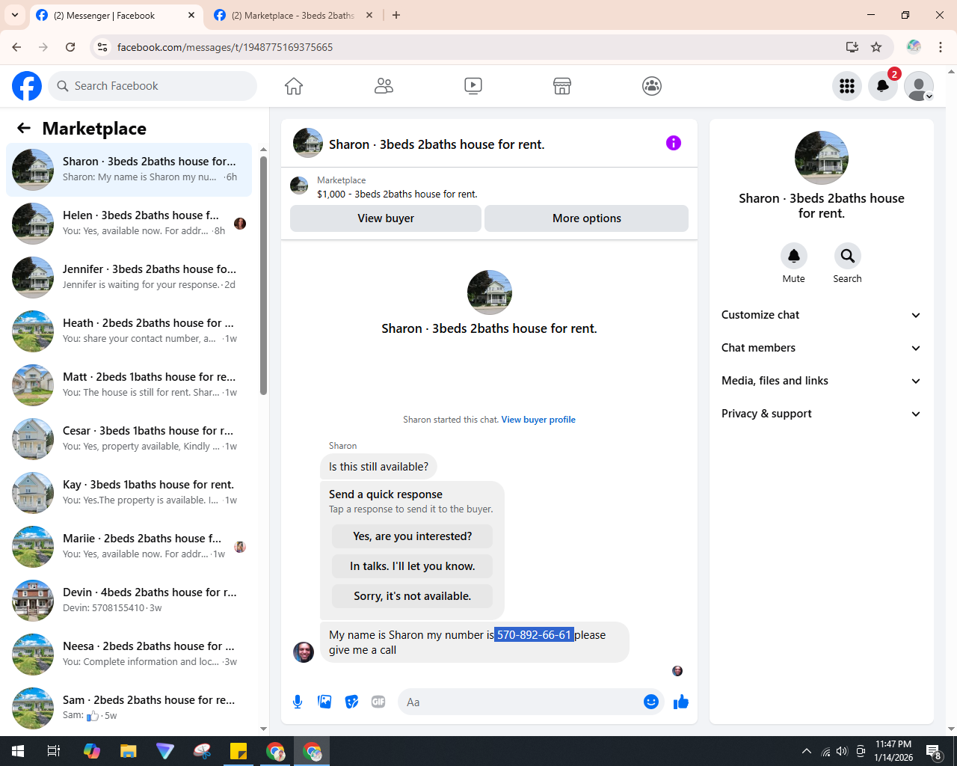957x766 pixels.
Task: Expand Media, files and links section
Action: coord(821,381)
